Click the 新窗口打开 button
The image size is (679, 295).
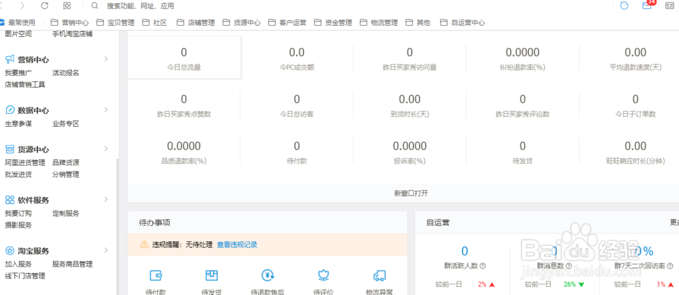(x=411, y=193)
